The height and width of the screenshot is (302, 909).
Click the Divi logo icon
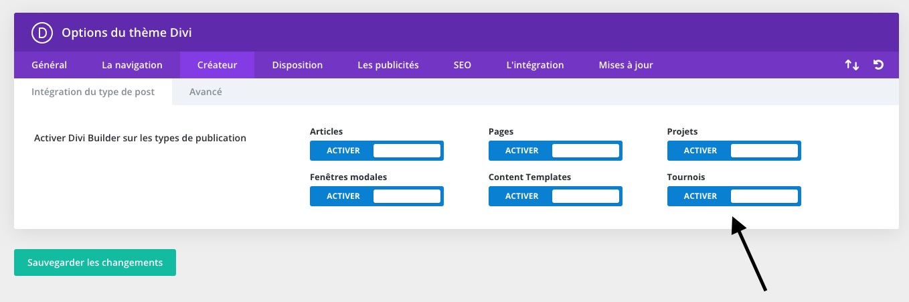tap(42, 32)
